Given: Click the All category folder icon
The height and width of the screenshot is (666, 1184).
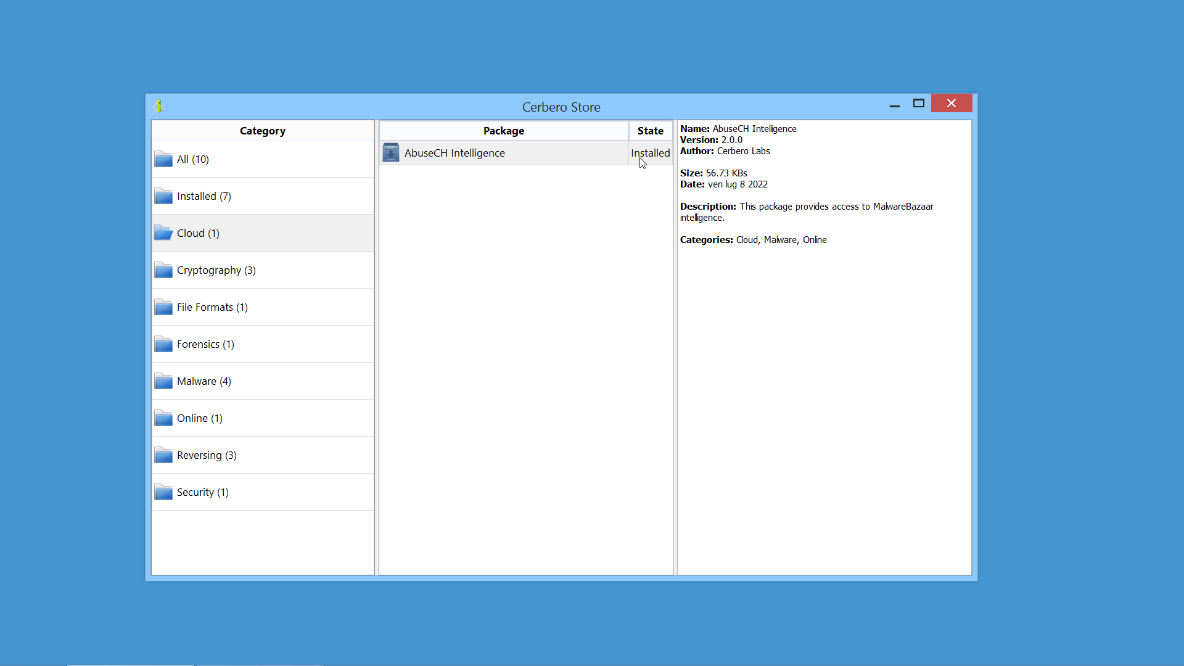Looking at the screenshot, I should pyautogui.click(x=163, y=159).
